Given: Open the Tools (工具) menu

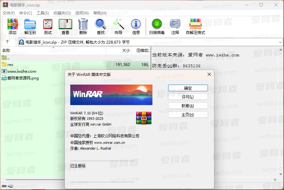Looking at the screenshot, I should 43,13.
